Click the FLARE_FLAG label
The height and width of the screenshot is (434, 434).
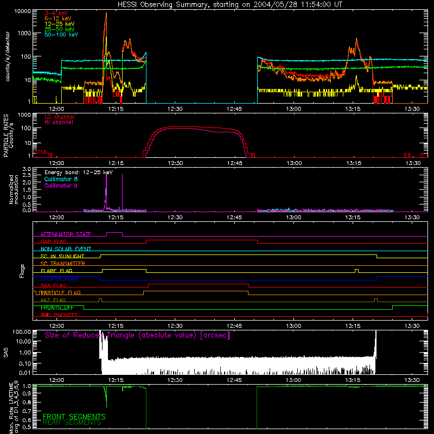[x=56, y=271]
